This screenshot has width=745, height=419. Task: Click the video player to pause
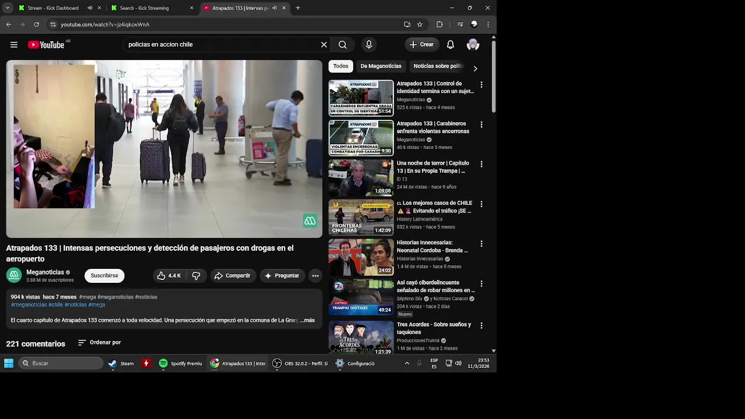pos(164,149)
